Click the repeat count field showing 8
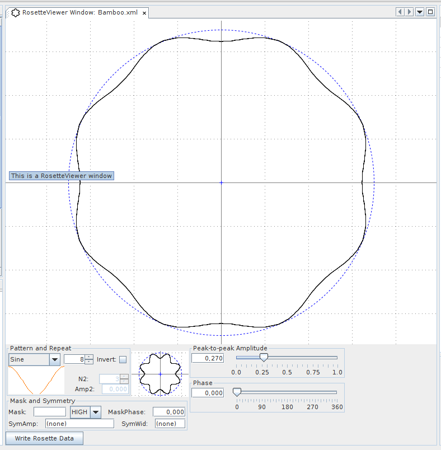The width and height of the screenshot is (441, 450). coord(74,359)
